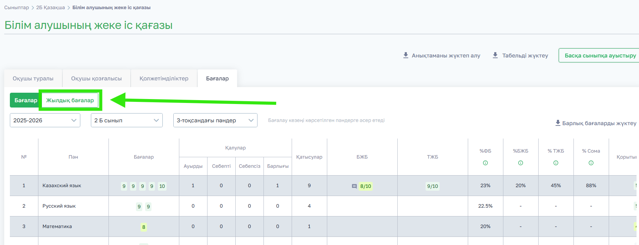The image size is (639, 245).
Task: Click info icon under %БЖБ column
Action: pos(521,163)
